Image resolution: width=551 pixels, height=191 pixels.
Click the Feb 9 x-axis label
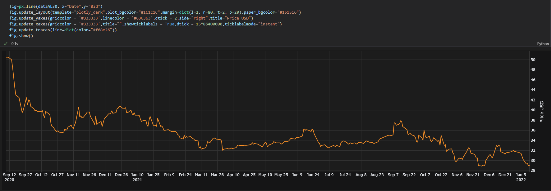point(169,175)
